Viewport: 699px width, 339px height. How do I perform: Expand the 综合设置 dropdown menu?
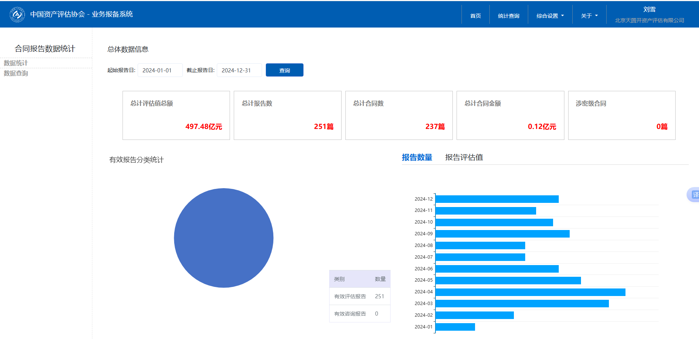pyautogui.click(x=550, y=16)
